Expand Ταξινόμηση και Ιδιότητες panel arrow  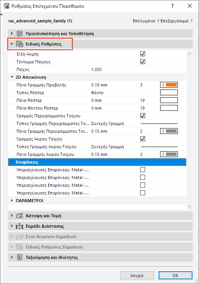coord(12,257)
